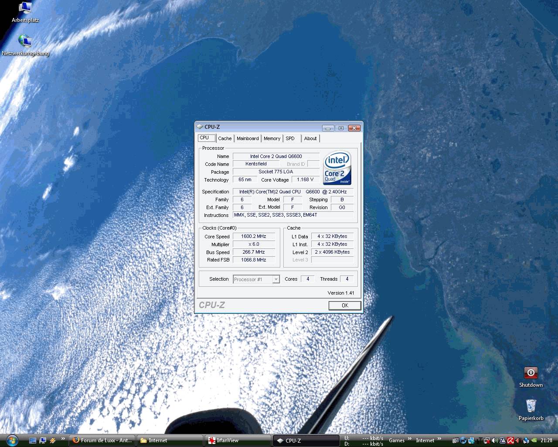Image resolution: width=558 pixels, height=447 pixels.
Task: Click the CPU-Z title bar icon
Action: click(200, 127)
